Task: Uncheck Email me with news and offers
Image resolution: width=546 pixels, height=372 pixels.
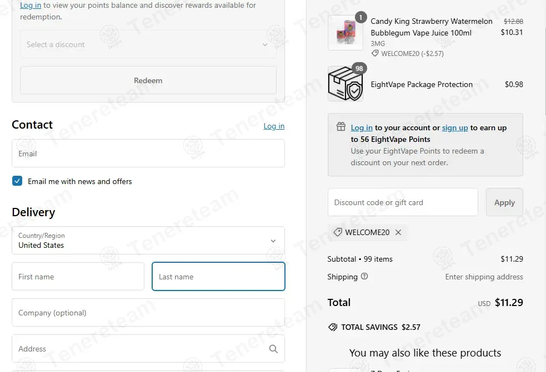Action: [17, 181]
